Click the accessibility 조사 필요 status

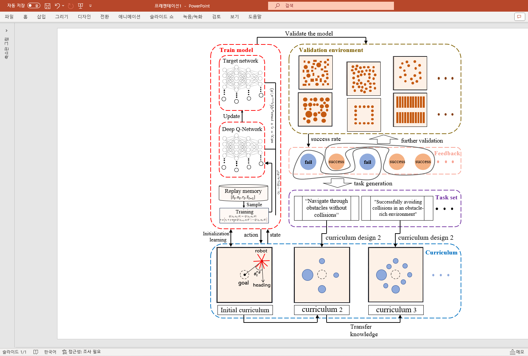click(x=81, y=352)
